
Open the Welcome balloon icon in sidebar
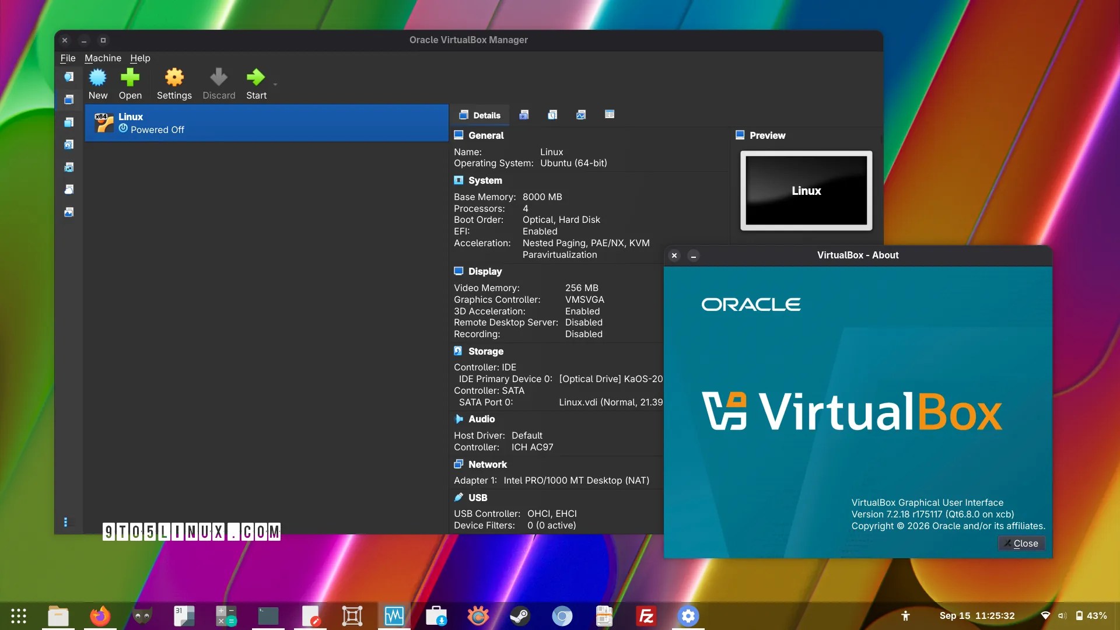coord(69,76)
